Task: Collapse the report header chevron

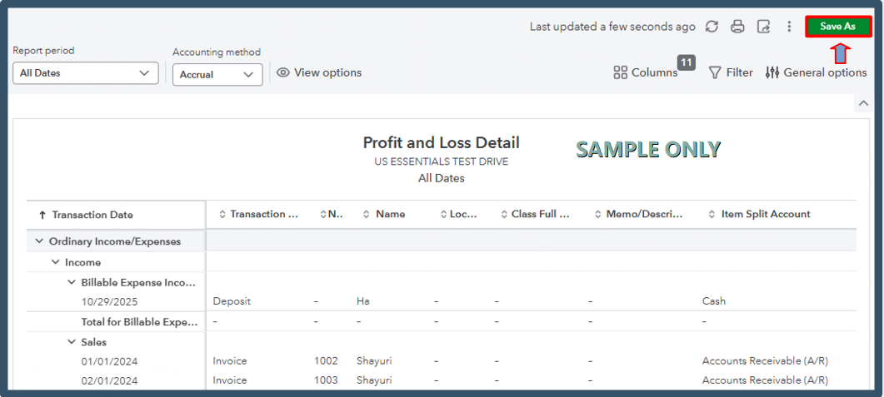Action: (x=863, y=103)
